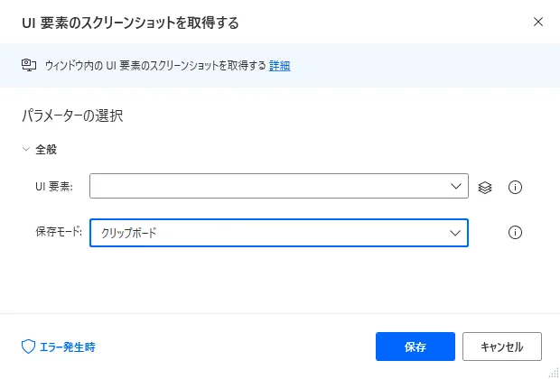This screenshot has height=379, width=560.
Task: Collapse the 全般 section chevron
Action: pos(26,149)
